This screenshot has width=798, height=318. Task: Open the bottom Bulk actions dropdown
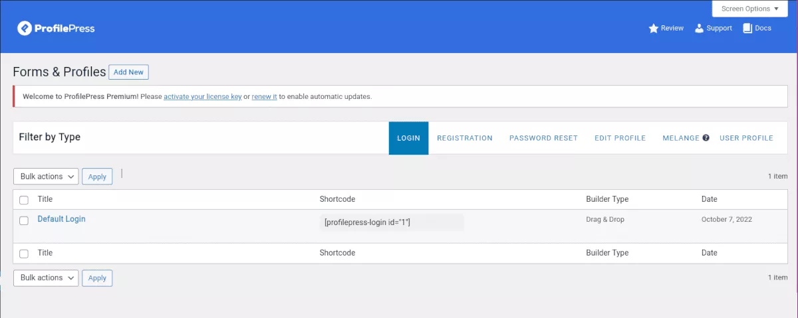pyautogui.click(x=46, y=278)
